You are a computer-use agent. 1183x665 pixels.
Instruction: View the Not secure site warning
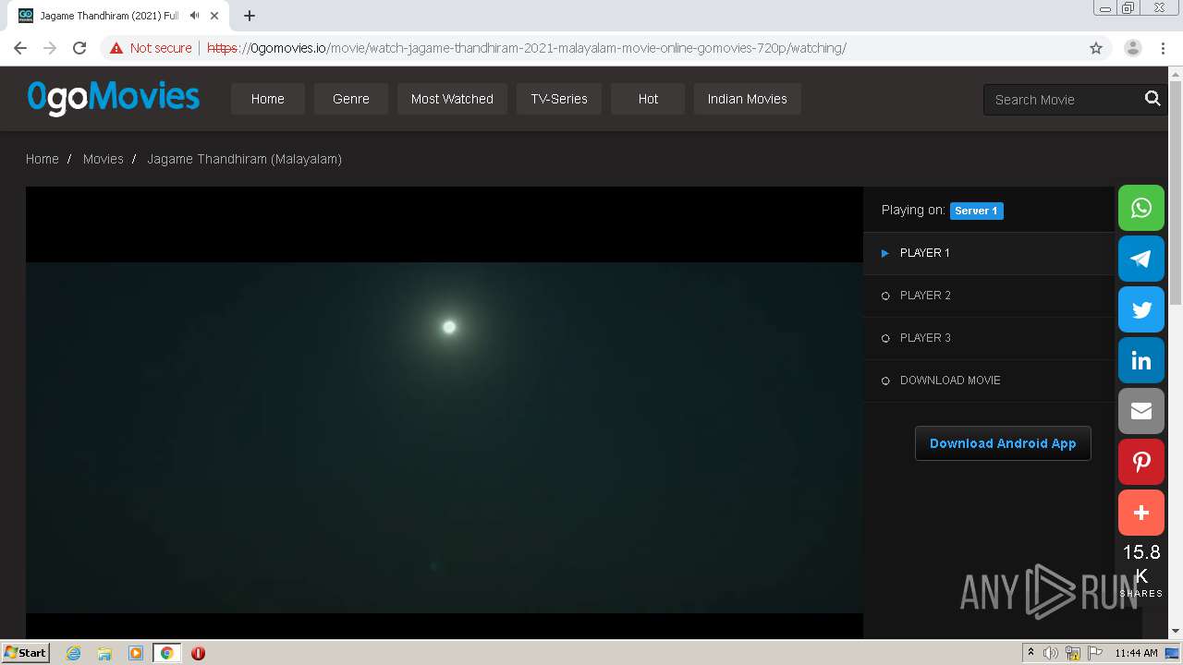pyautogui.click(x=151, y=48)
